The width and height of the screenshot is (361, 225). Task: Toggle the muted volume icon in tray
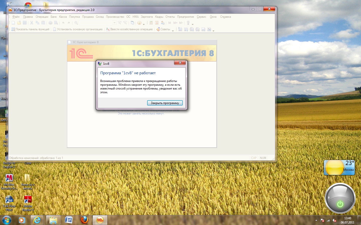pyautogui.click(x=334, y=220)
